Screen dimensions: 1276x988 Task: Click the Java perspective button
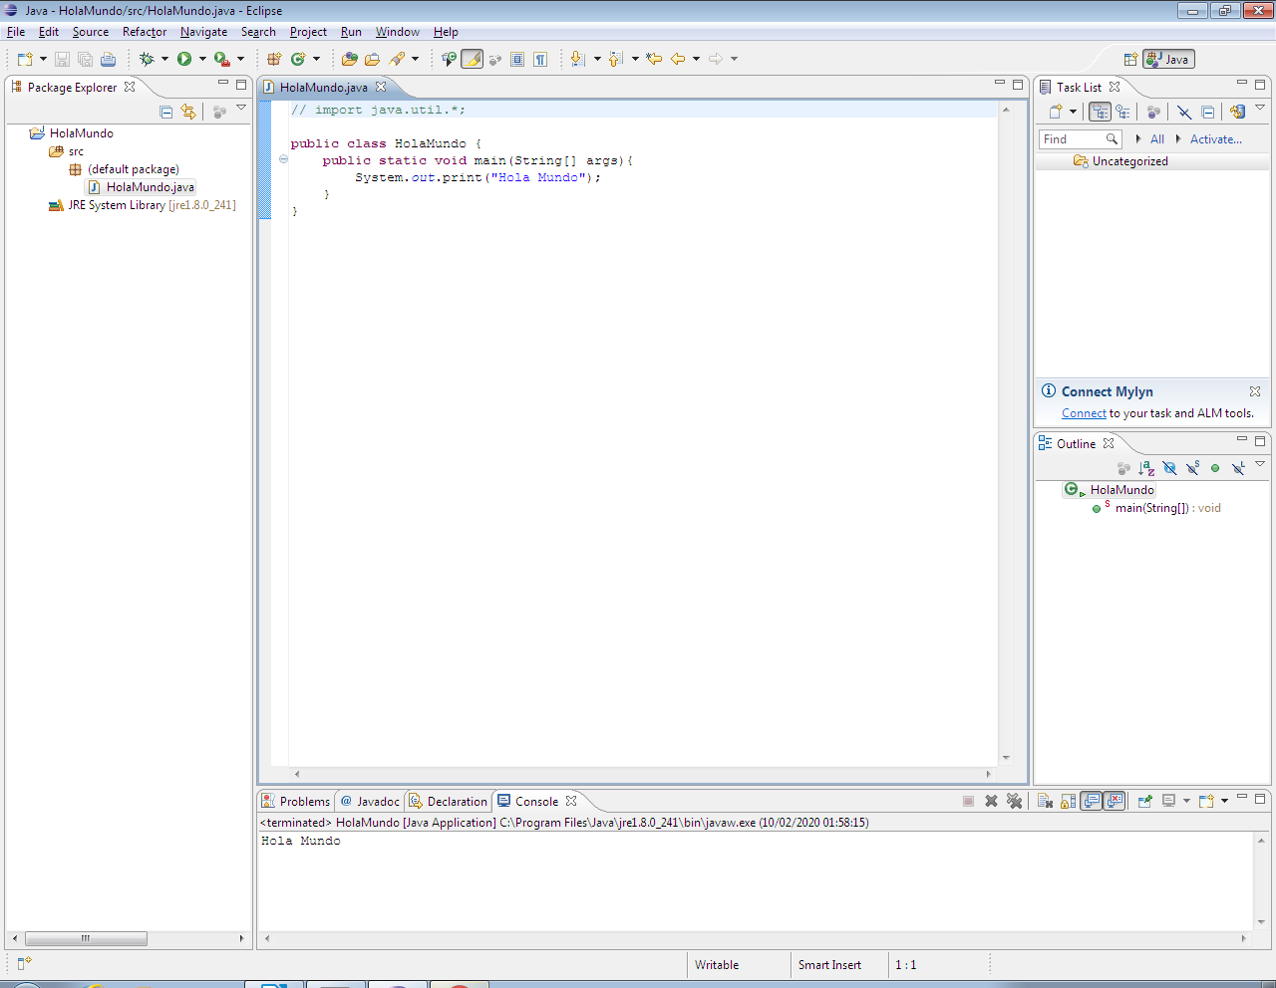click(1168, 59)
